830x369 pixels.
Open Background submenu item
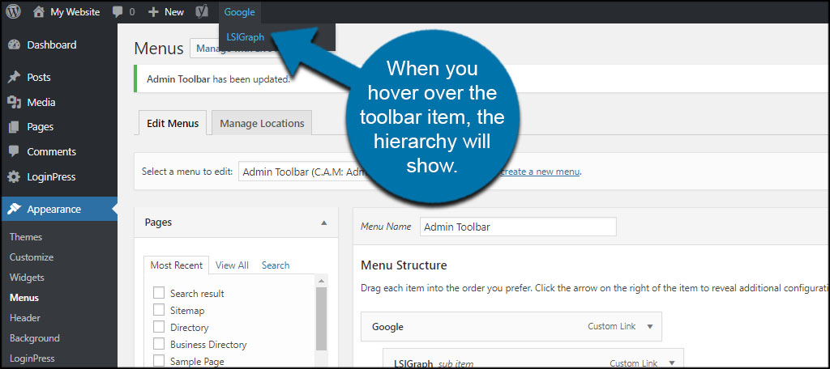(x=34, y=337)
